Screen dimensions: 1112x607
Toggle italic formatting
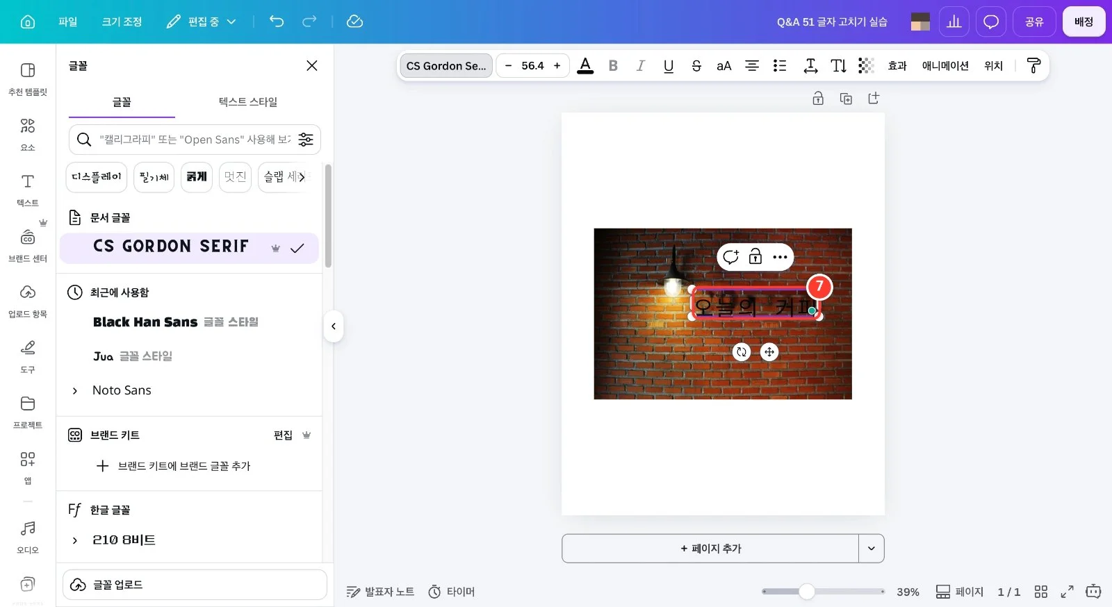[640, 65]
